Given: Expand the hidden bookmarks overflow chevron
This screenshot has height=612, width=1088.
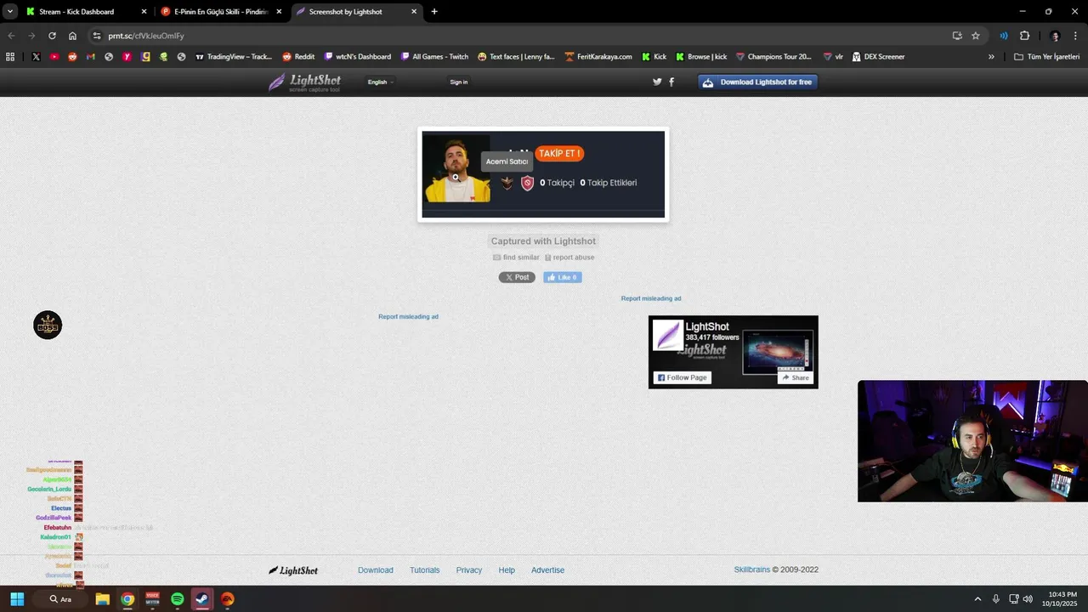Looking at the screenshot, I should point(991,57).
